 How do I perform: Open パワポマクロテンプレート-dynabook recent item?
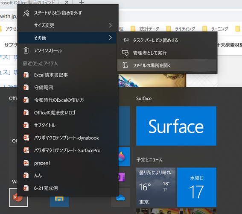tap(68, 138)
